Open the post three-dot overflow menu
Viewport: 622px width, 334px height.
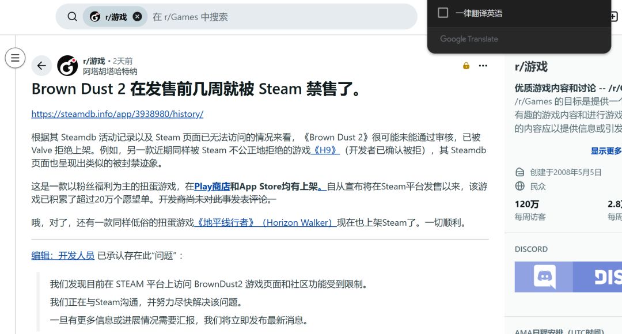click(x=483, y=66)
